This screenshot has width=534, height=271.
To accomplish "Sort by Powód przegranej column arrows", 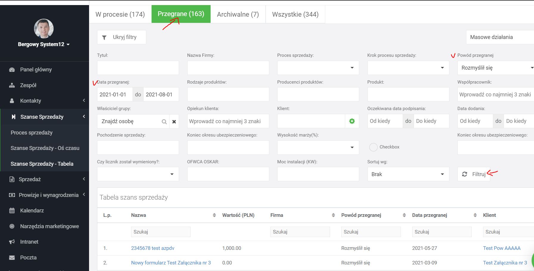I will (404, 215).
